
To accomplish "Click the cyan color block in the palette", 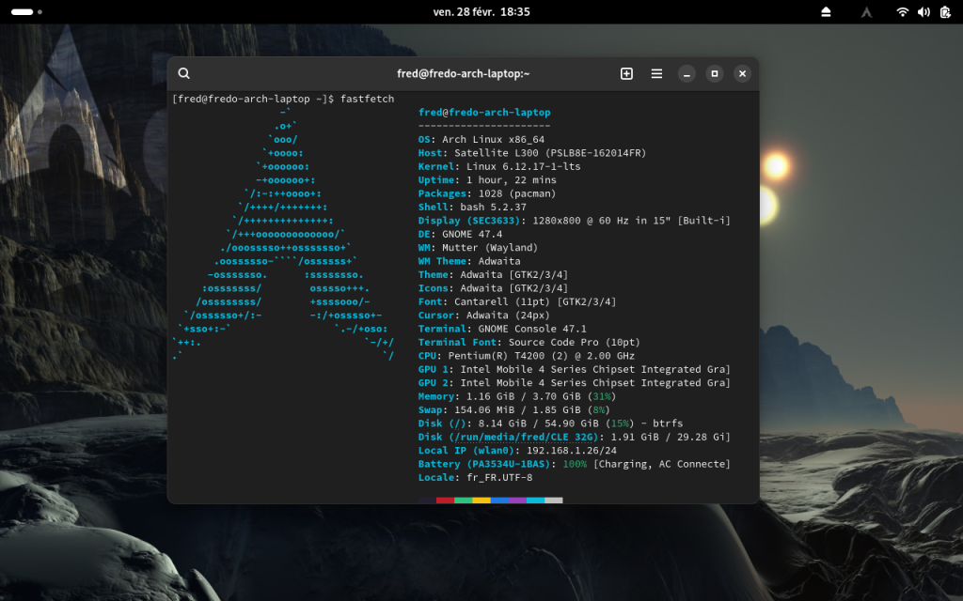I will [x=535, y=501].
